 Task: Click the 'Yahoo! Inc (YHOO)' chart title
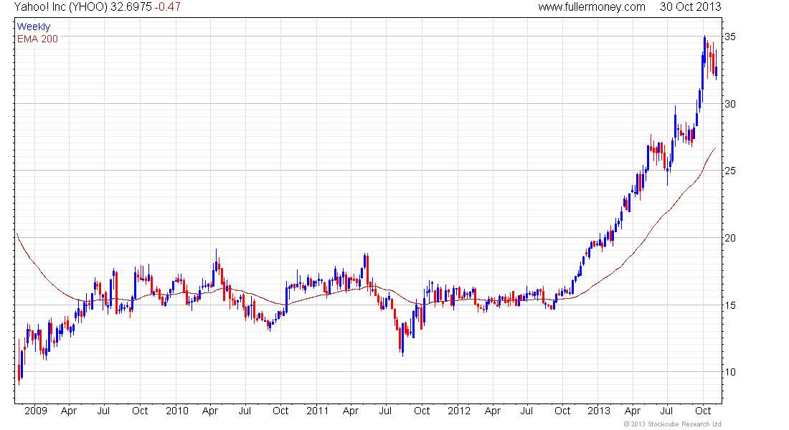(61, 7)
